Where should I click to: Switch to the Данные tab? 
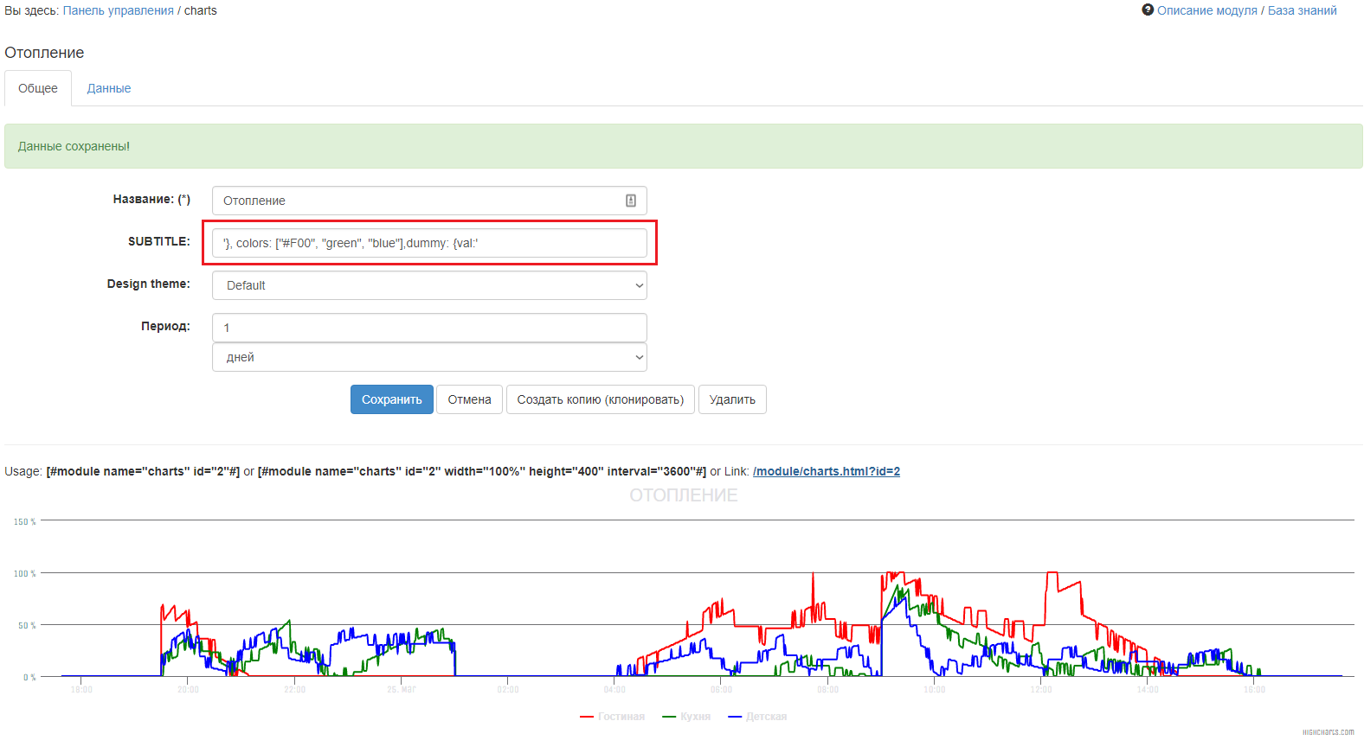coord(109,88)
